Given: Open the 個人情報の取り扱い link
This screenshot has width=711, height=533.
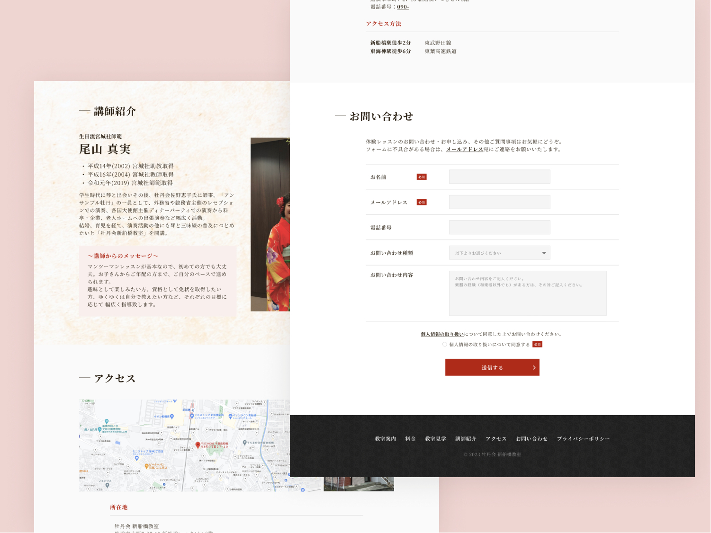Looking at the screenshot, I should click(x=442, y=334).
